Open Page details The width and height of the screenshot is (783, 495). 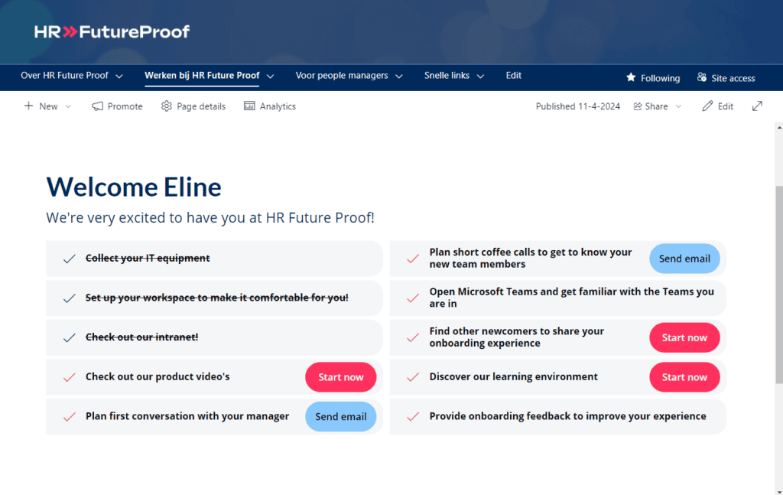coord(193,106)
